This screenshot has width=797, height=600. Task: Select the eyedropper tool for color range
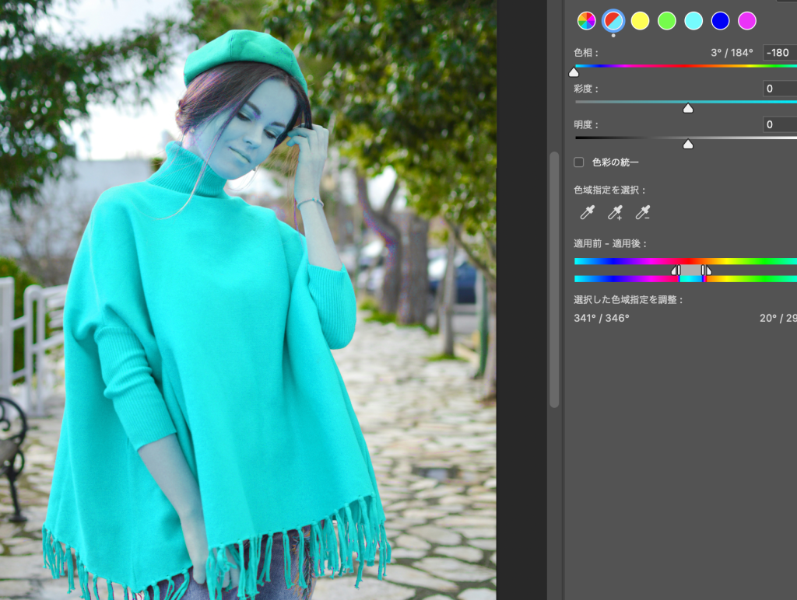tap(587, 212)
